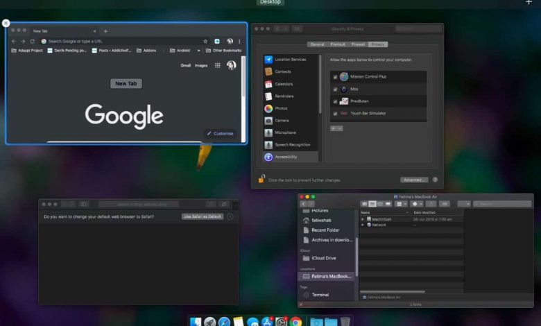Click the Images link
Viewport: 541px width, 326px height.
tap(201, 65)
